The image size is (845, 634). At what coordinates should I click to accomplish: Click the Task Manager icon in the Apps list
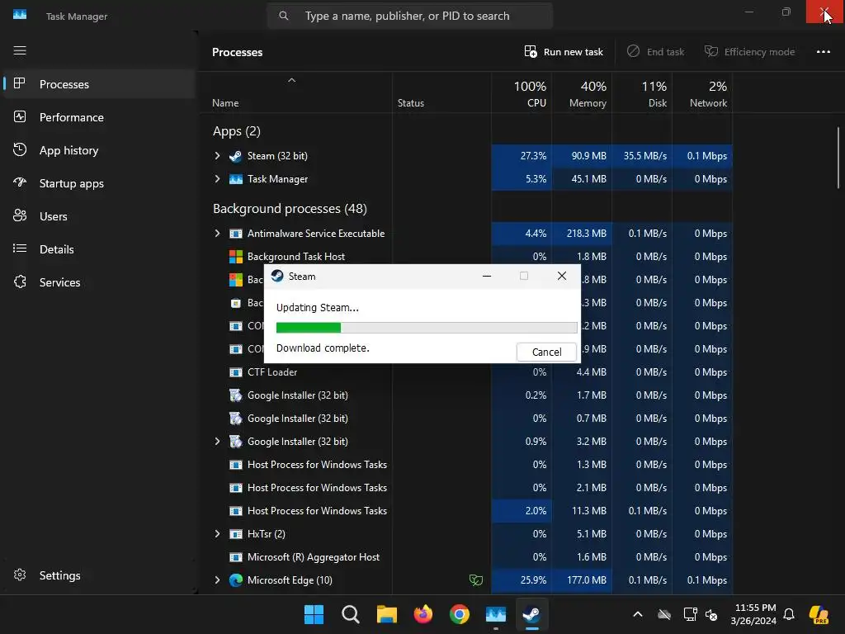coord(235,179)
